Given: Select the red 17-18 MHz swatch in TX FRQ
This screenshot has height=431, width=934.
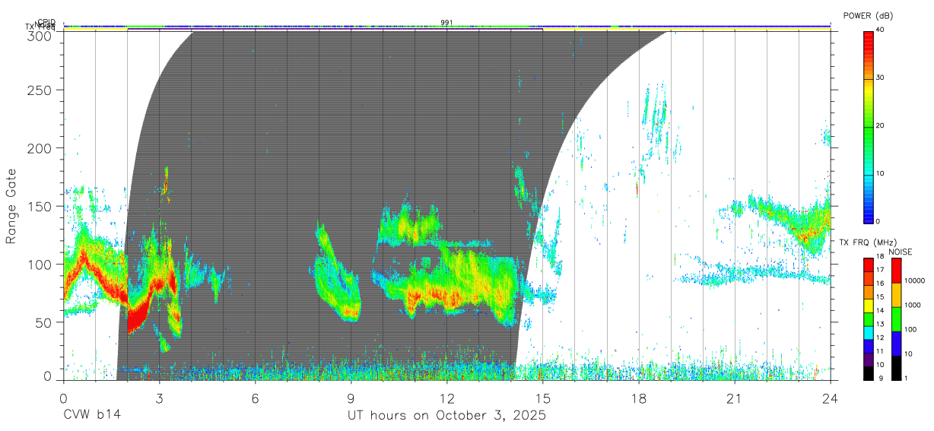Looking at the screenshot, I should click(869, 265).
